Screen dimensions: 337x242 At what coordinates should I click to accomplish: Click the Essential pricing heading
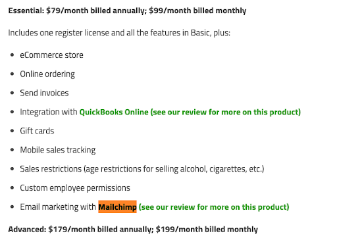tap(127, 11)
